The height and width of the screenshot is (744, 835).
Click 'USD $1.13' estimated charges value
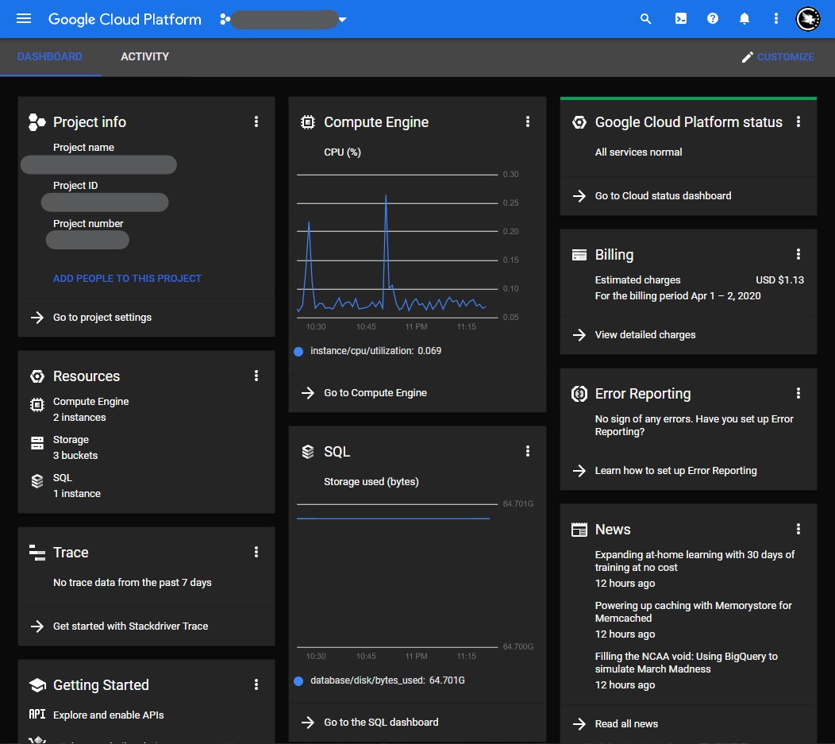tap(779, 280)
